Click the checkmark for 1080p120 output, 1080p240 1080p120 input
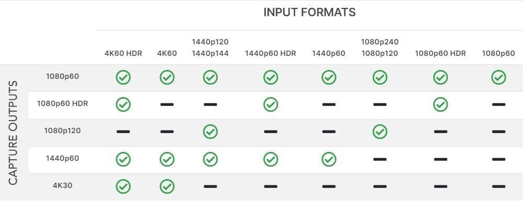 pyautogui.click(x=380, y=132)
